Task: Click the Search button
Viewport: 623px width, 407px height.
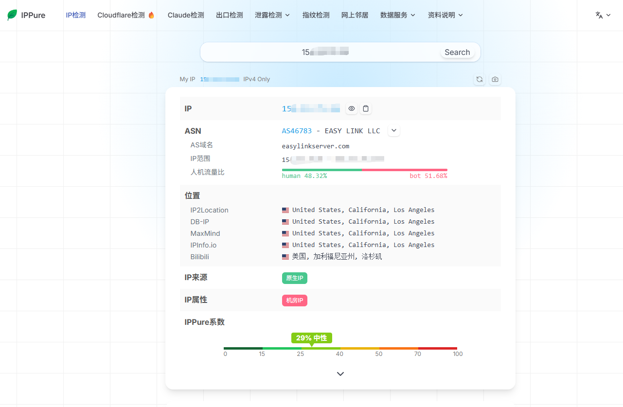Action: coord(457,52)
